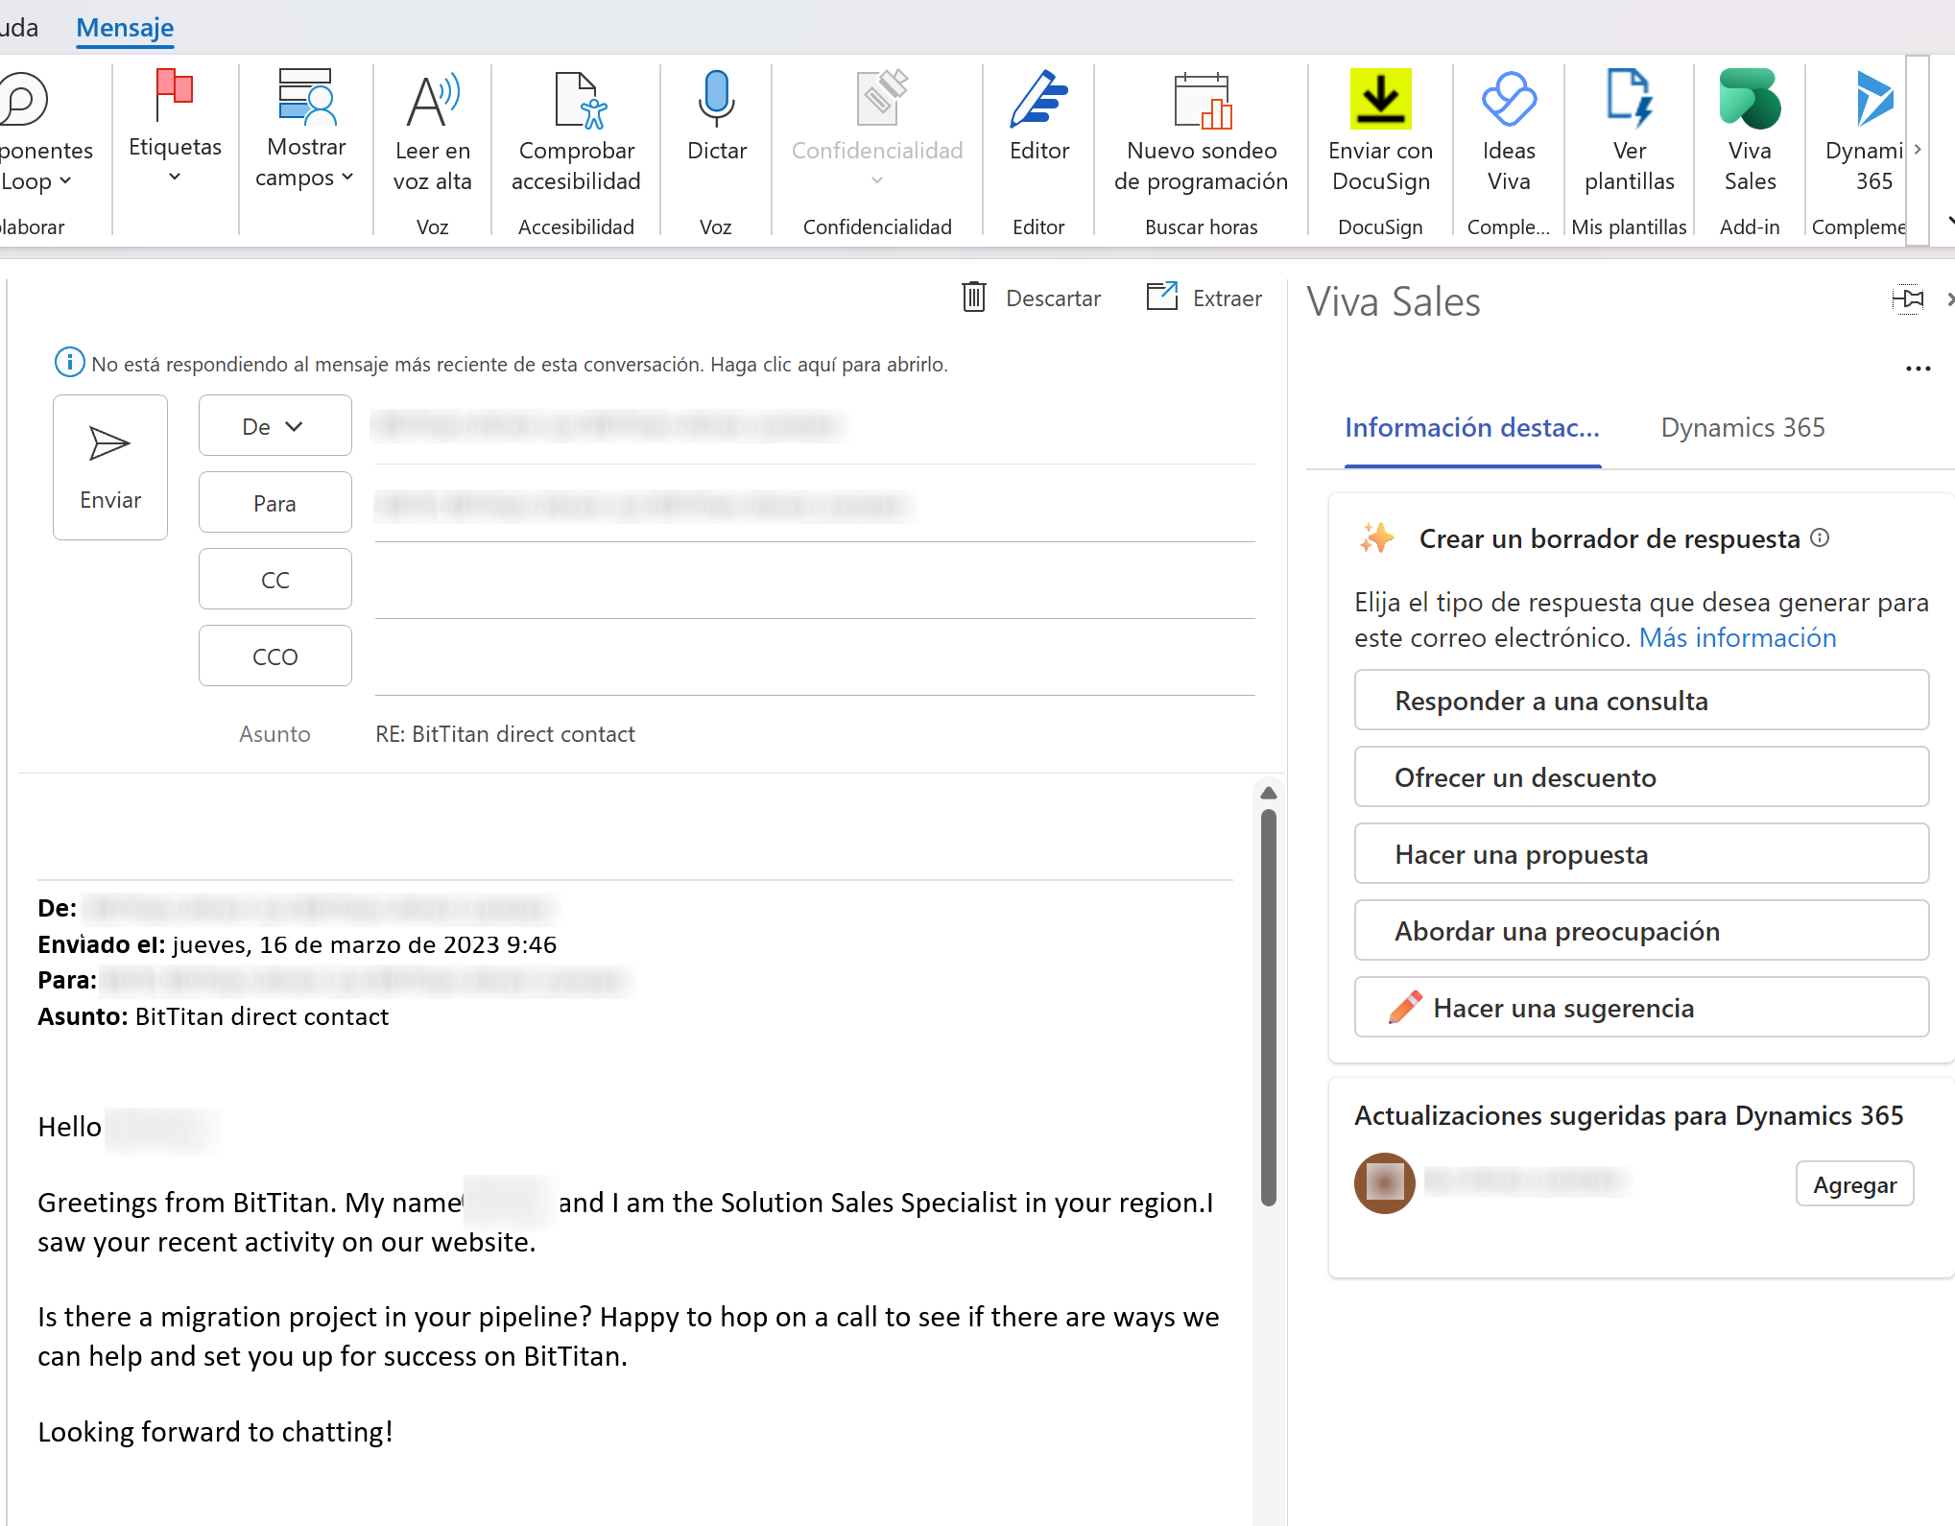Discard draft with Descartar trash icon

tap(974, 298)
